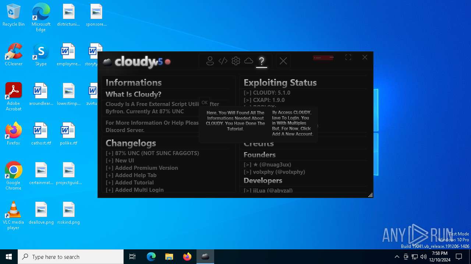Viewport: 471px width, 264px height.
Task: Open Windows Start menu
Action: pyautogui.click(x=9, y=257)
